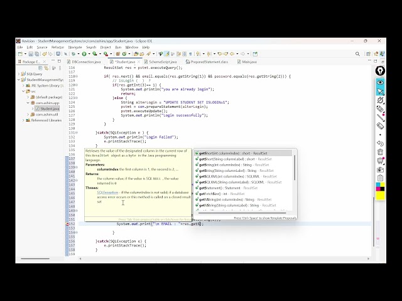The width and height of the screenshot is (402, 301).
Task: Select the Epic Pen pen tool
Action: click(x=380, y=100)
